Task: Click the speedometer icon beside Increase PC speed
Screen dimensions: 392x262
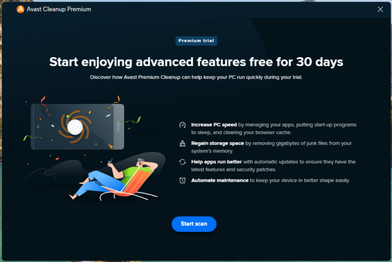Action: tap(182, 125)
